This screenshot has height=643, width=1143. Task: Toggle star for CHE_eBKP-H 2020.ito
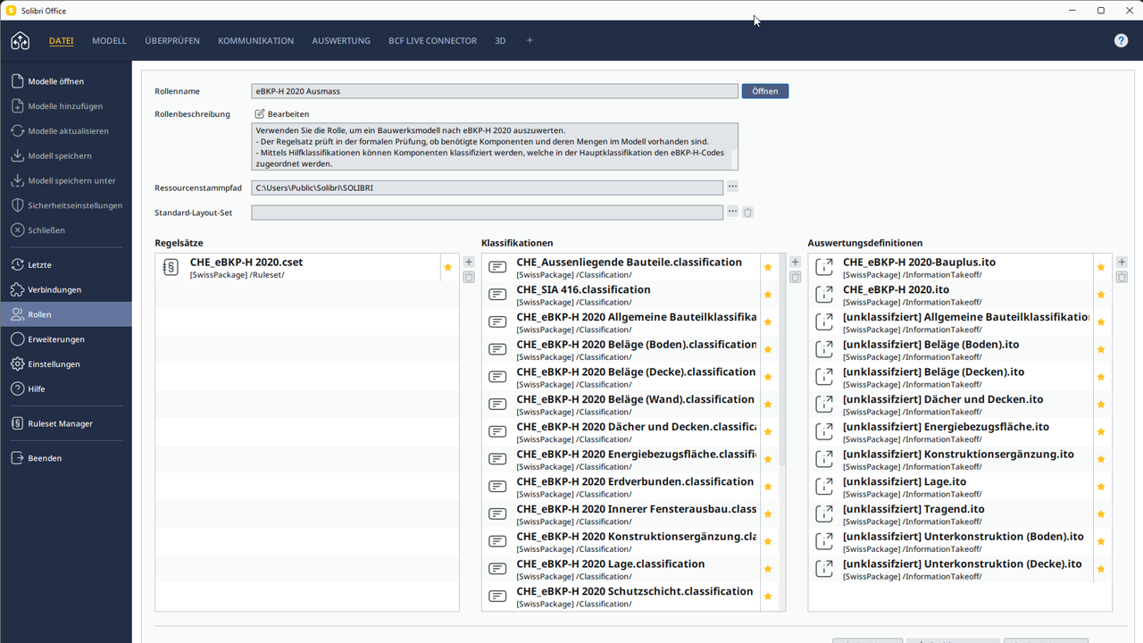[1101, 295]
